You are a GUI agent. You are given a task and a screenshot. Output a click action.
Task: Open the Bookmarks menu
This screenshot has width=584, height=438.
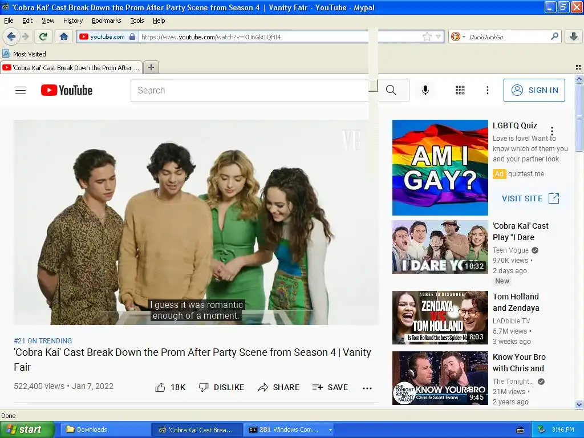coord(106,21)
